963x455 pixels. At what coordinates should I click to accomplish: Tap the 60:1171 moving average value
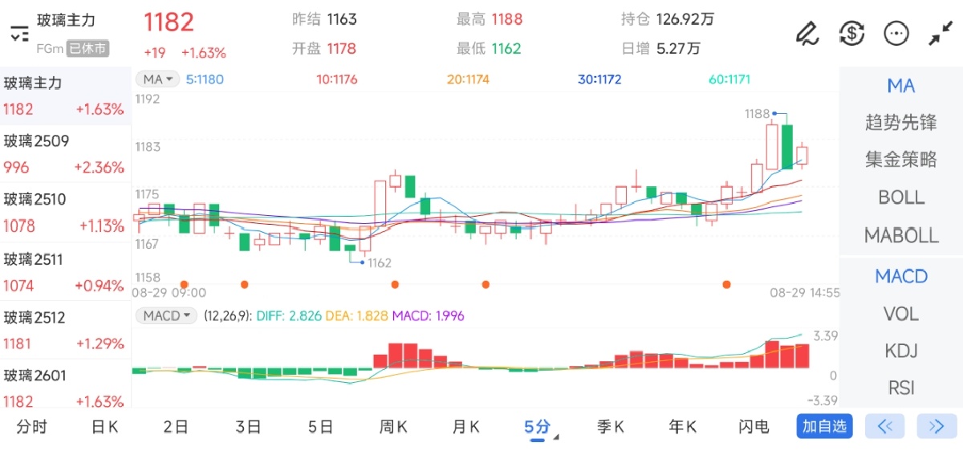[x=729, y=79]
